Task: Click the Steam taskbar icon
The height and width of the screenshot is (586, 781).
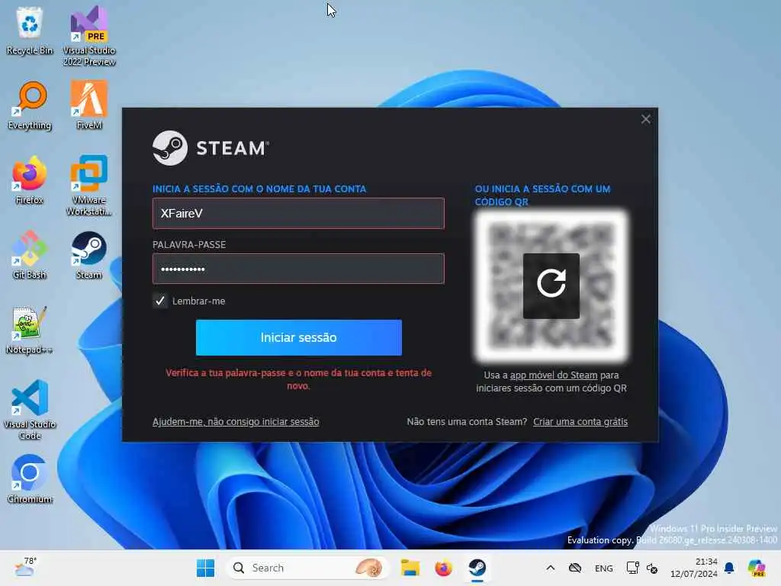Action: click(477, 568)
